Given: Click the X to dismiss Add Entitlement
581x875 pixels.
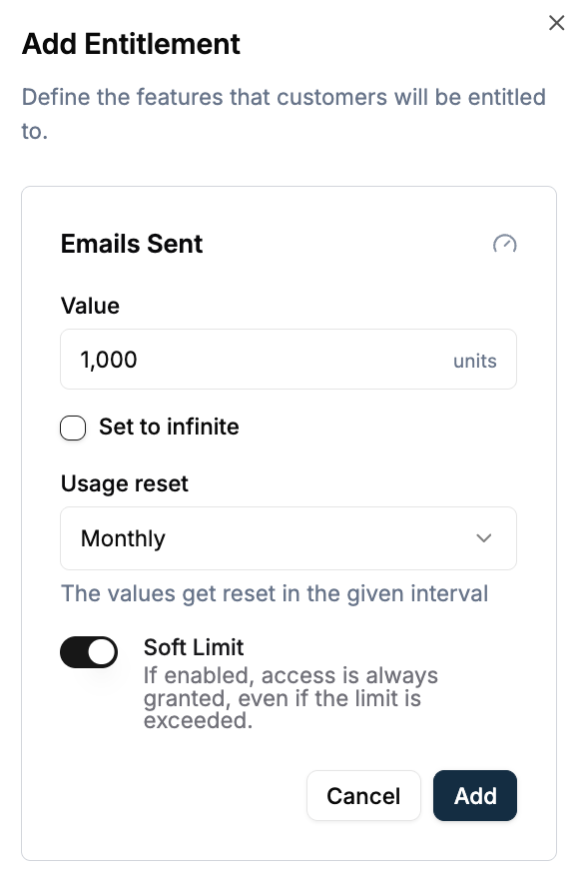Looking at the screenshot, I should click(556, 23).
